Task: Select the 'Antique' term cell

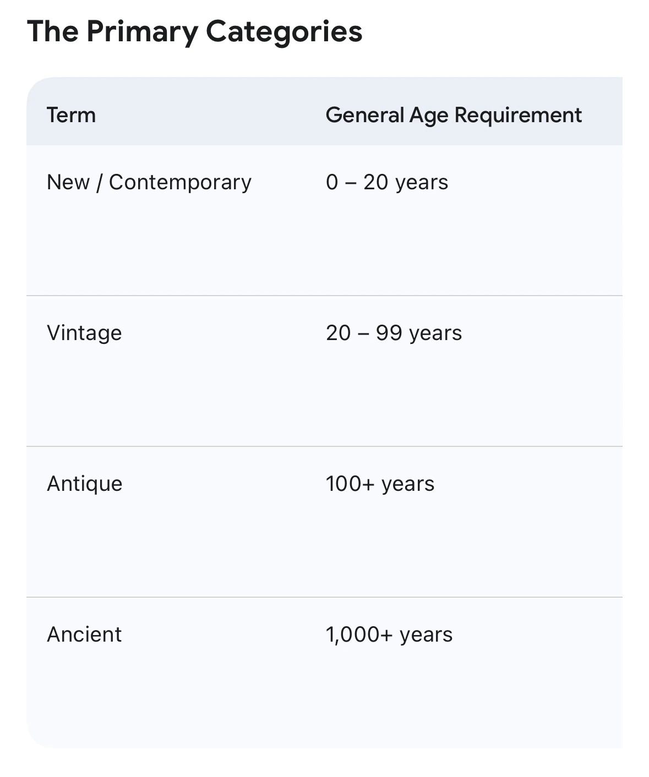Action: (x=85, y=484)
